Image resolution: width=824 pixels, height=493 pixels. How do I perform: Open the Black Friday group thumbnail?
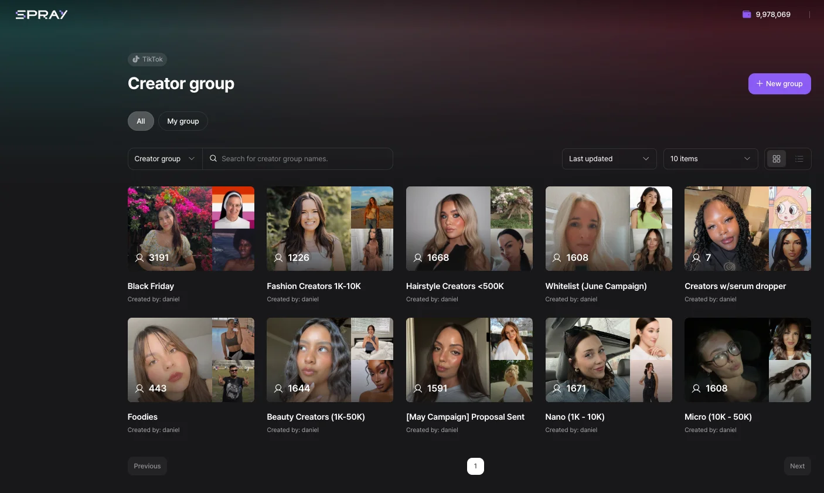[191, 229]
